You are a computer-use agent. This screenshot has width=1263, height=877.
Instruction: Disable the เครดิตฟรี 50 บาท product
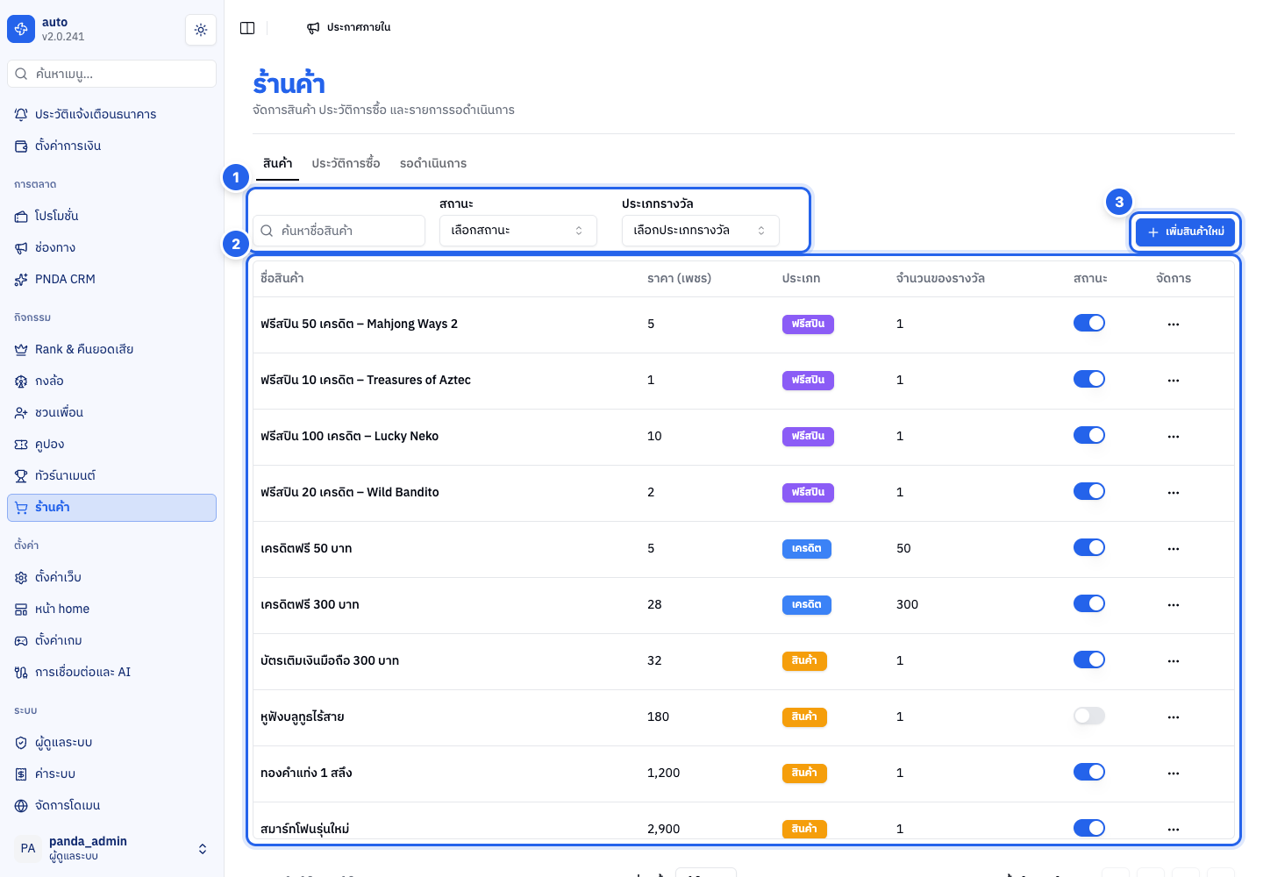pyautogui.click(x=1089, y=547)
